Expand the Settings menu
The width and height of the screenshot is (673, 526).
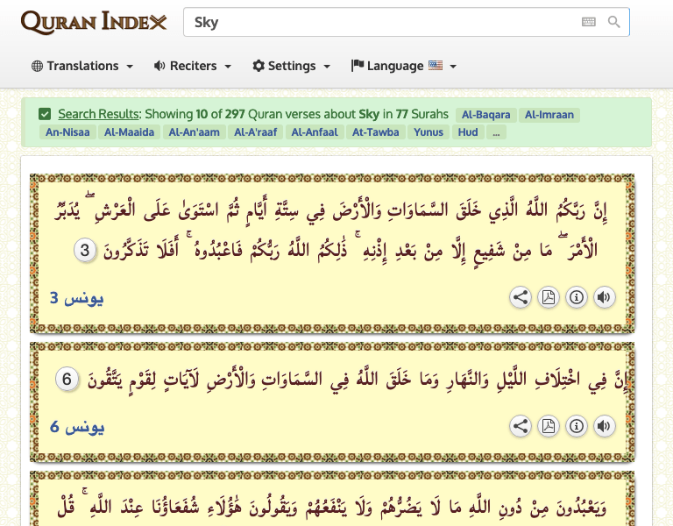coord(292,66)
